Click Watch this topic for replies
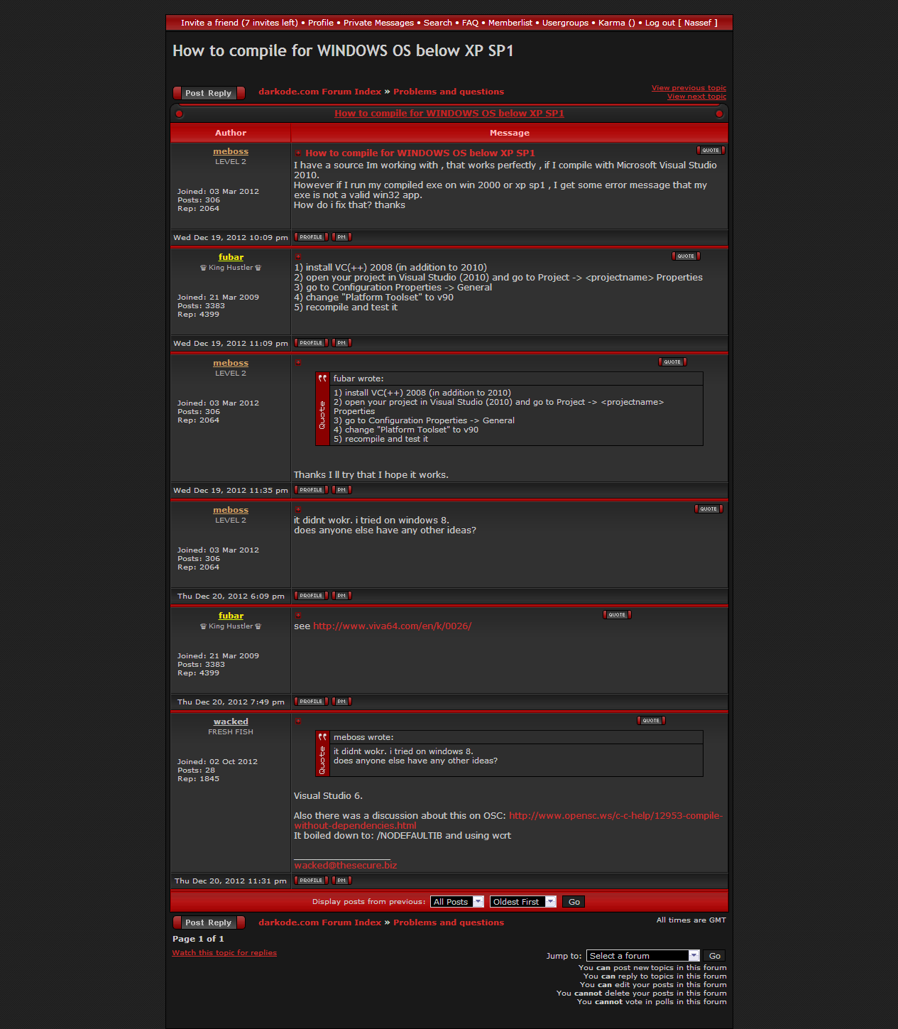Image resolution: width=898 pixels, height=1029 pixels. pos(224,953)
